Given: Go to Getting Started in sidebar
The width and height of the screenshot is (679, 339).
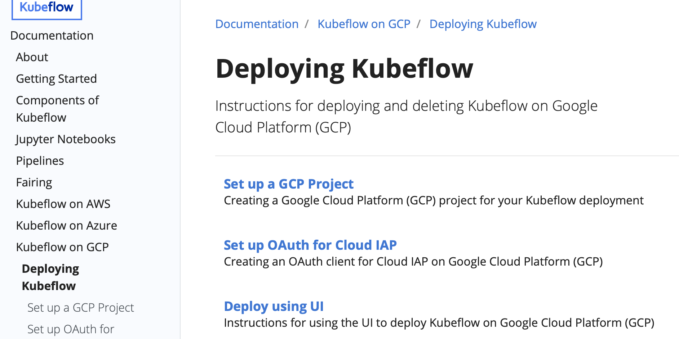Looking at the screenshot, I should point(57,79).
